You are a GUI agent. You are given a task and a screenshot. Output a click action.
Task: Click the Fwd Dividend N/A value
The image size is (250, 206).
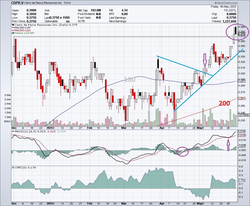98,14
